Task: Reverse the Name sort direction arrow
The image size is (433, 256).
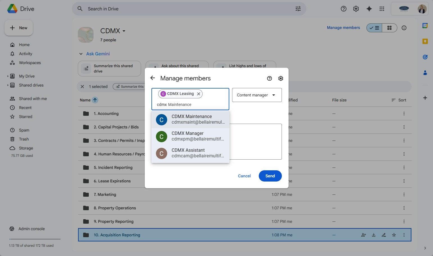Action: pos(95,100)
